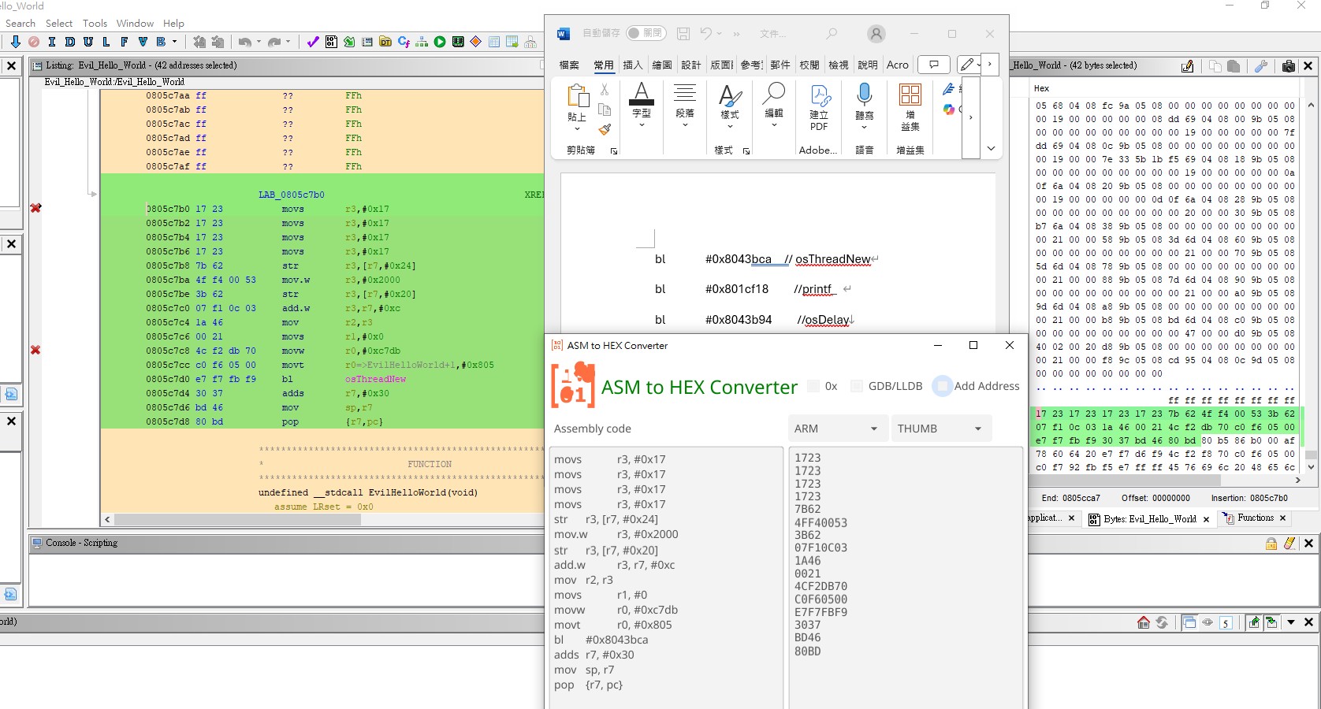
Task: Select the Undefined (U) navigation icon
Action: [88, 42]
